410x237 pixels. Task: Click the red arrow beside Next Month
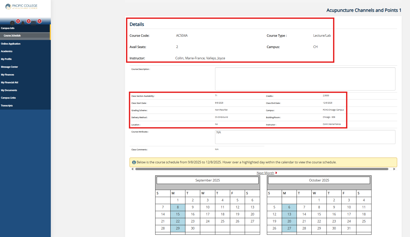click(276, 173)
